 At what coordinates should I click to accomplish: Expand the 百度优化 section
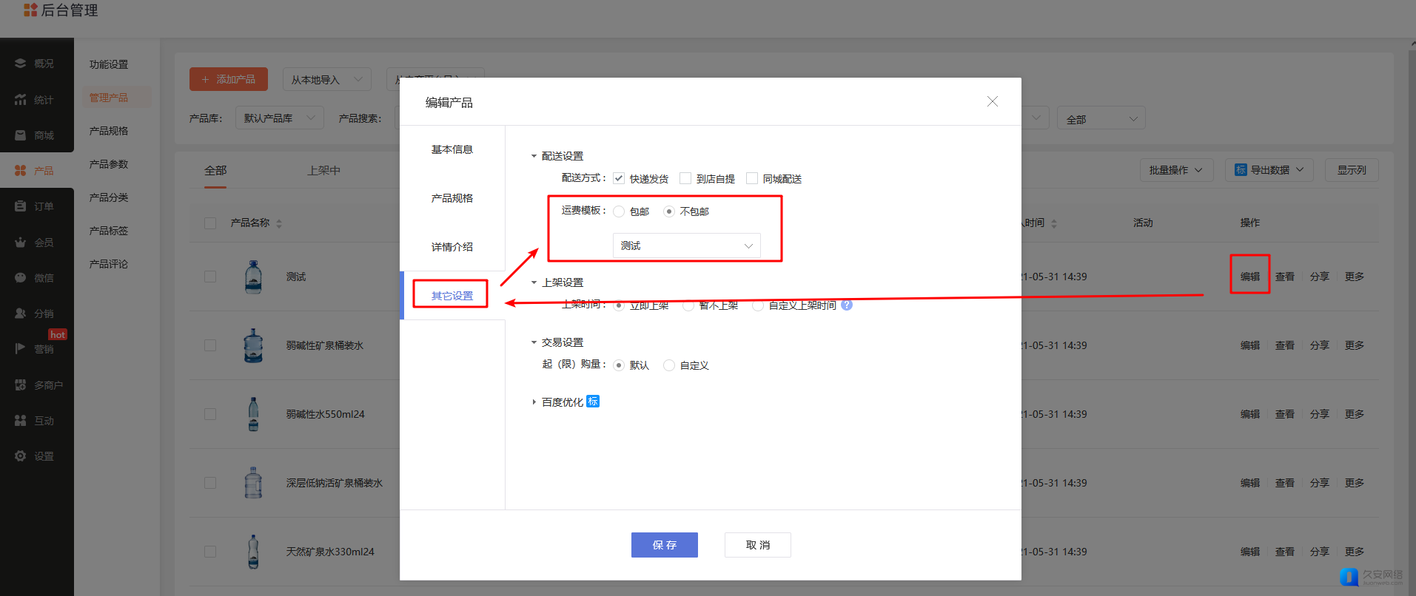point(534,402)
